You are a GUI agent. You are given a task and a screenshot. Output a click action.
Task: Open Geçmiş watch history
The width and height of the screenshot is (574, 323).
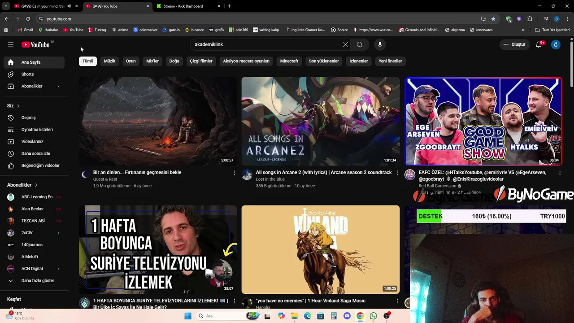tap(34, 118)
